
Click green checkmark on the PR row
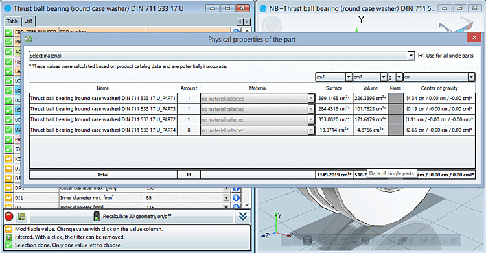[x=8, y=139]
